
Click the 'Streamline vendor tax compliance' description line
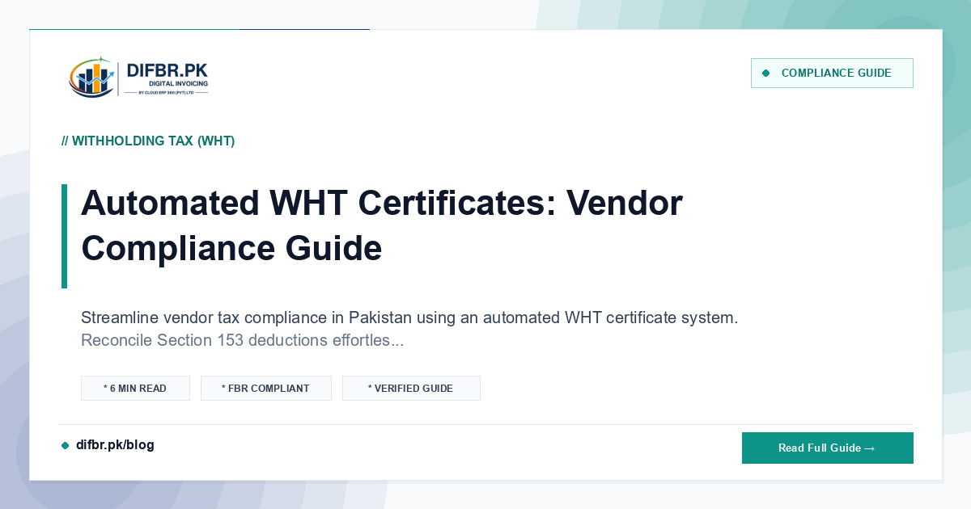pos(409,318)
